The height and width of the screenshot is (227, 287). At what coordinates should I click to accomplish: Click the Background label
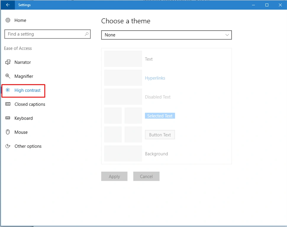click(156, 154)
